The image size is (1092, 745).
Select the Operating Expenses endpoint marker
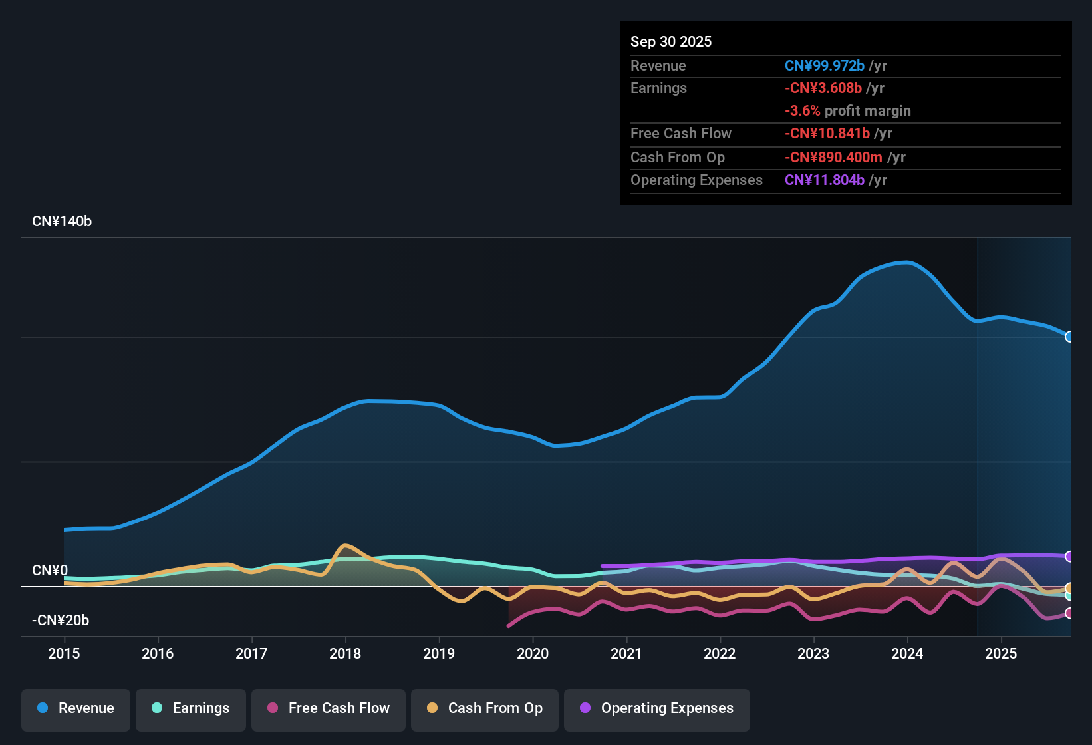point(1069,557)
